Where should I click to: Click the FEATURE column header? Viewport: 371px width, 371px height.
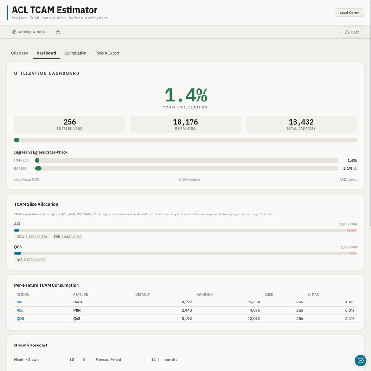(81, 294)
